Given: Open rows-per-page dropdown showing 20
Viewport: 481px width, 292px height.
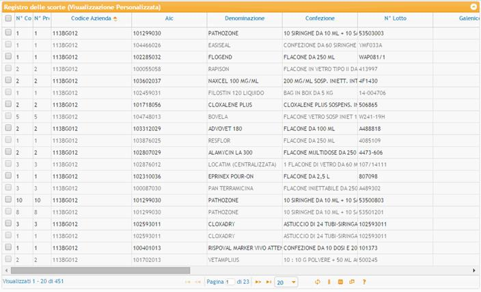Looking at the screenshot, I should [286, 282].
